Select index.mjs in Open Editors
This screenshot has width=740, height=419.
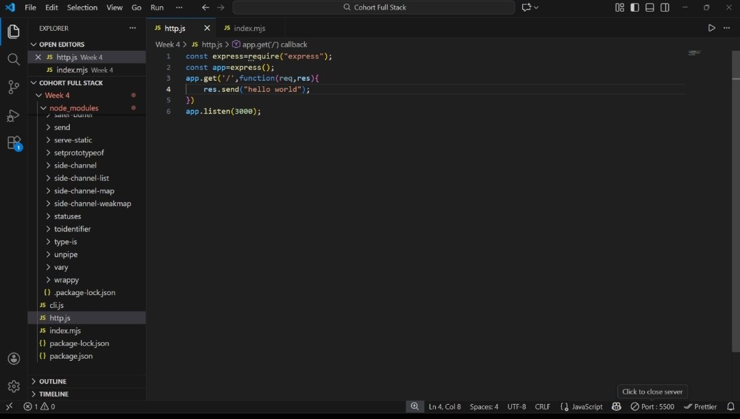(87, 71)
